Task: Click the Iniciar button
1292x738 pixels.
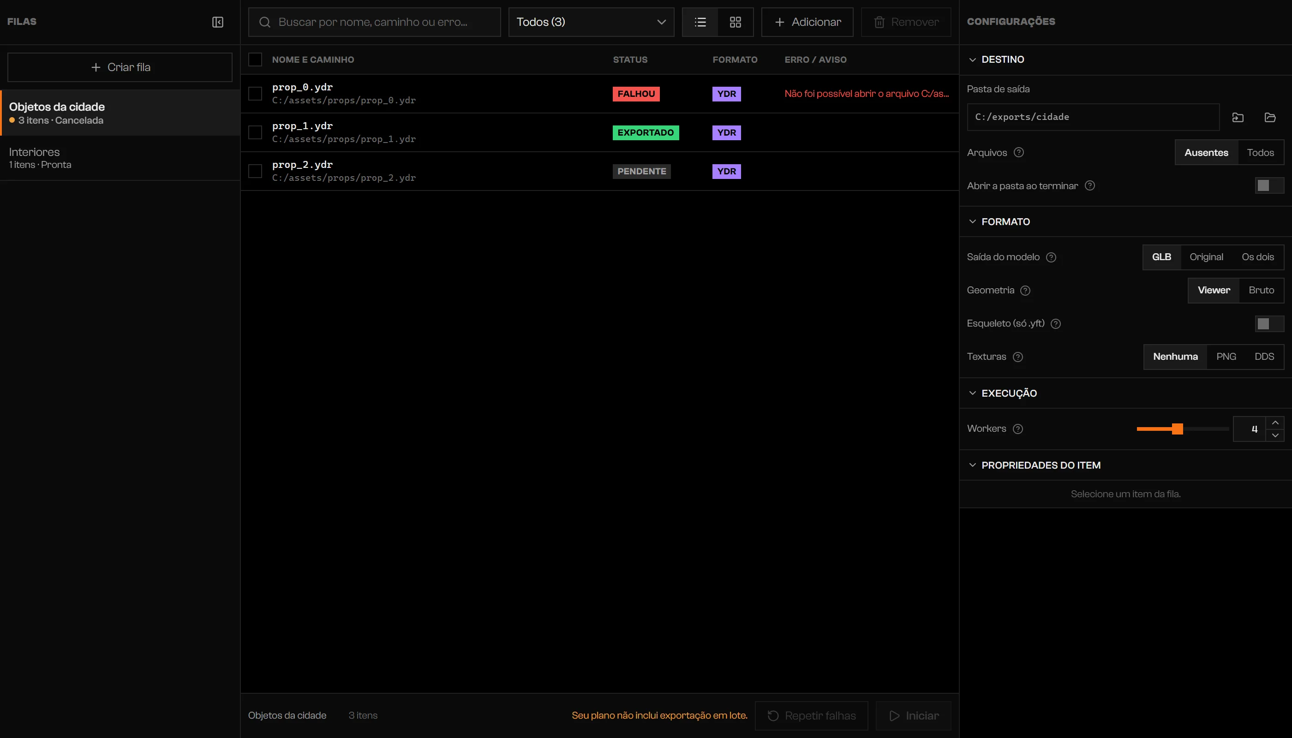Action: pyautogui.click(x=913, y=716)
